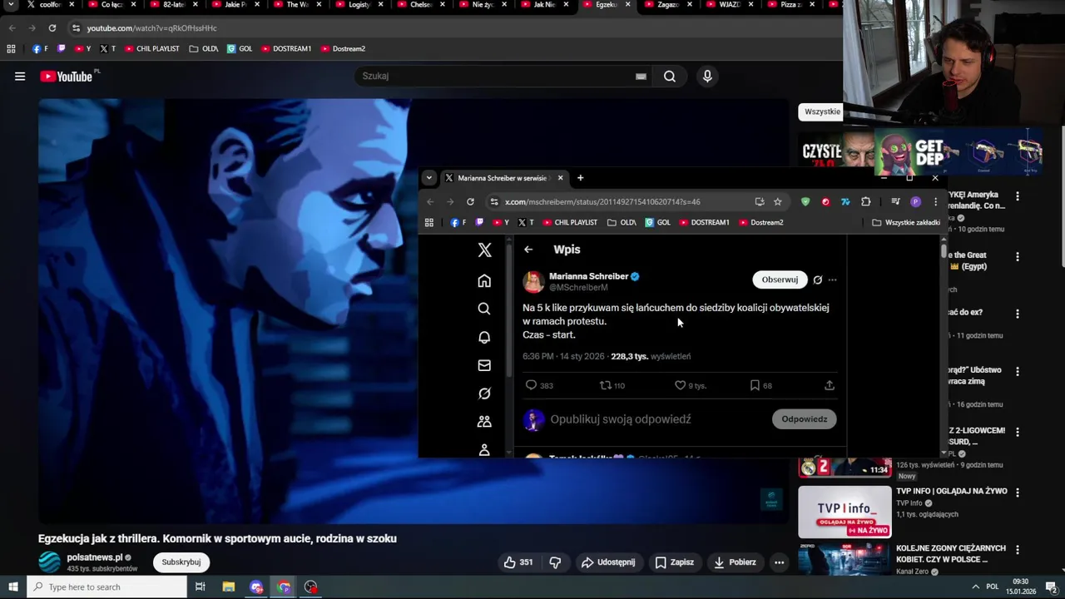Open the tab-search dropdown in the YouTube window
The image size is (1065, 599).
[x=11, y=5]
